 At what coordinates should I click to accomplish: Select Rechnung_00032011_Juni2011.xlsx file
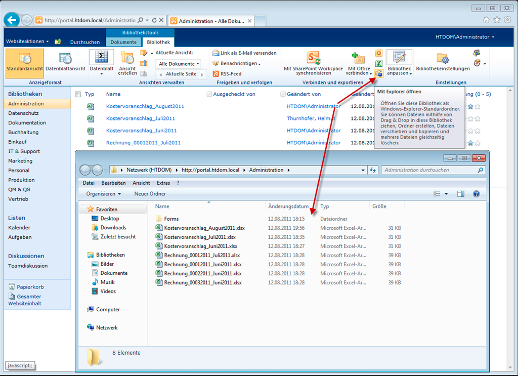(x=203, y=282)
